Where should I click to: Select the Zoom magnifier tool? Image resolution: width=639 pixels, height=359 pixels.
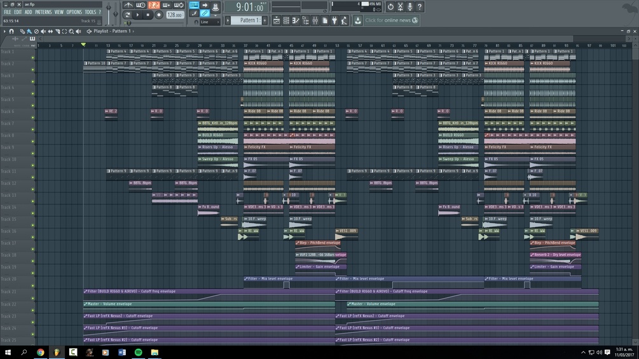[x=71, y=31]
